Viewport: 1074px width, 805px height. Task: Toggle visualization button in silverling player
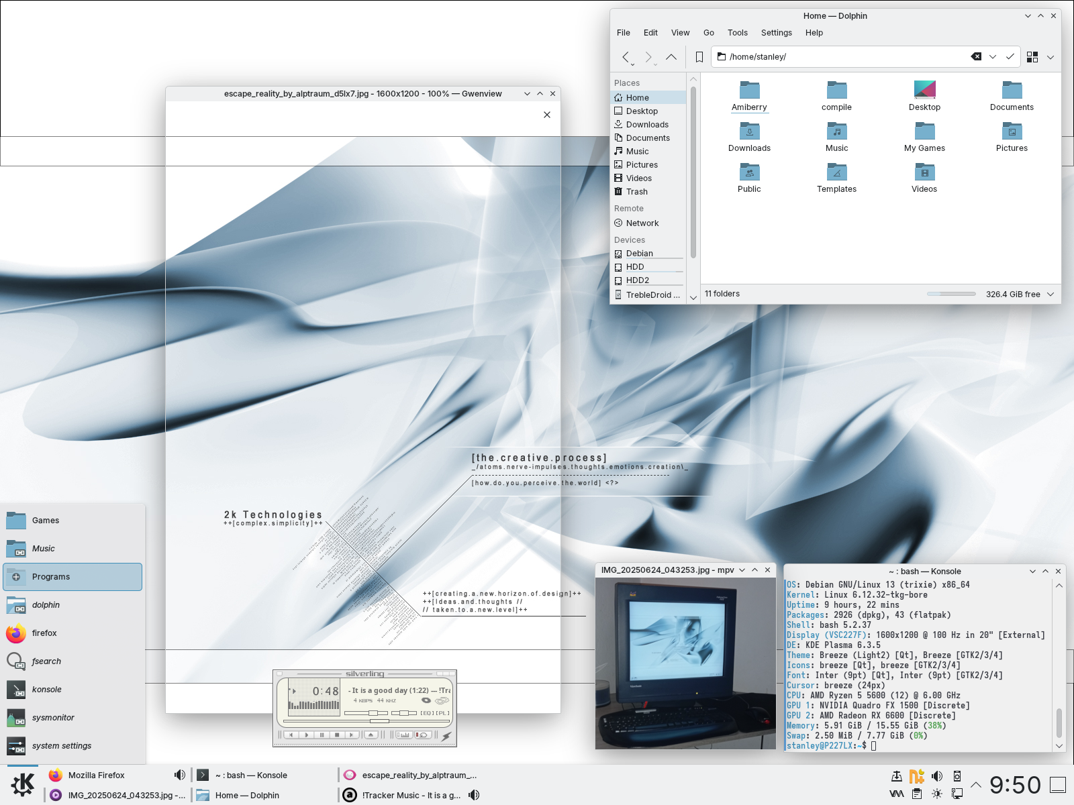405,735
